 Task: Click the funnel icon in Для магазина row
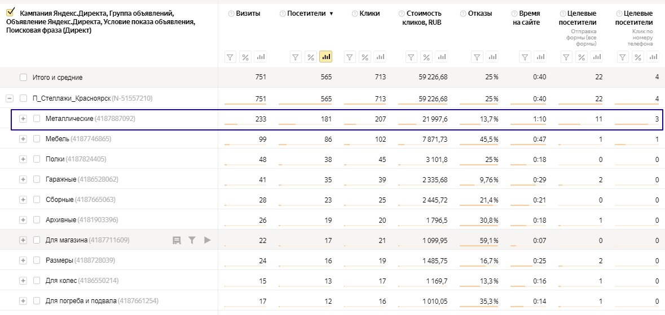coord(192,240)
